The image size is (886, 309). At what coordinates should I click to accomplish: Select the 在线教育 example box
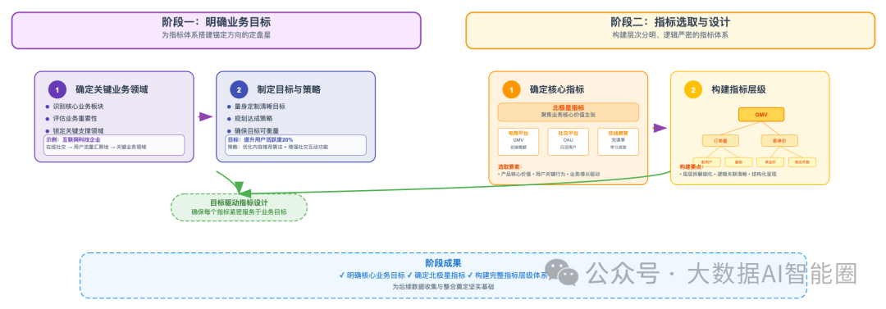[618, 141]
